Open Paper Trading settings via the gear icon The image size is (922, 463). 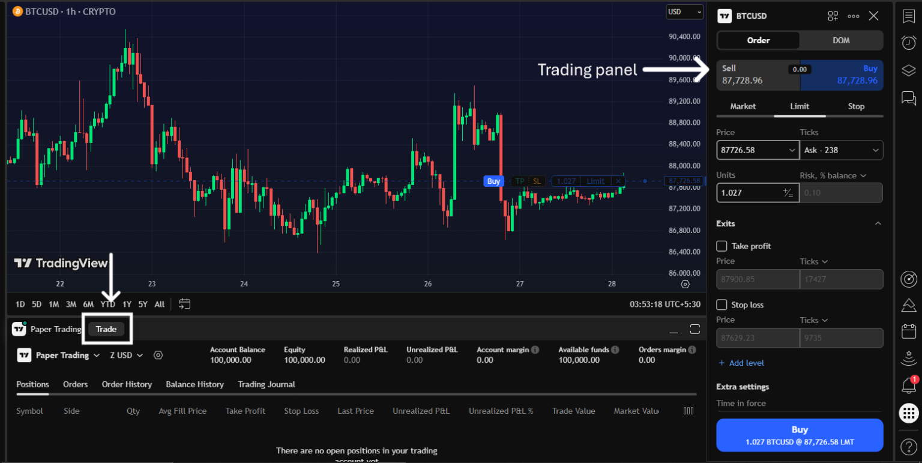[158, 356]
